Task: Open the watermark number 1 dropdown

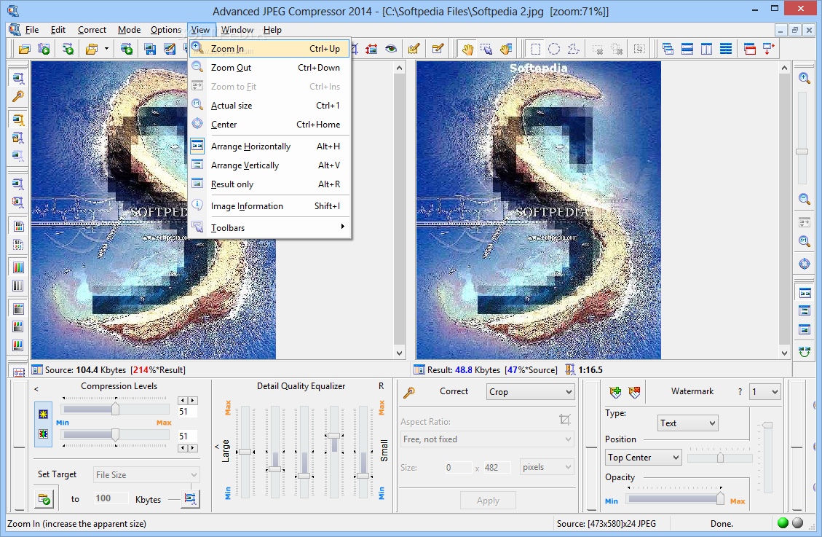Action: tap(765, 392)
